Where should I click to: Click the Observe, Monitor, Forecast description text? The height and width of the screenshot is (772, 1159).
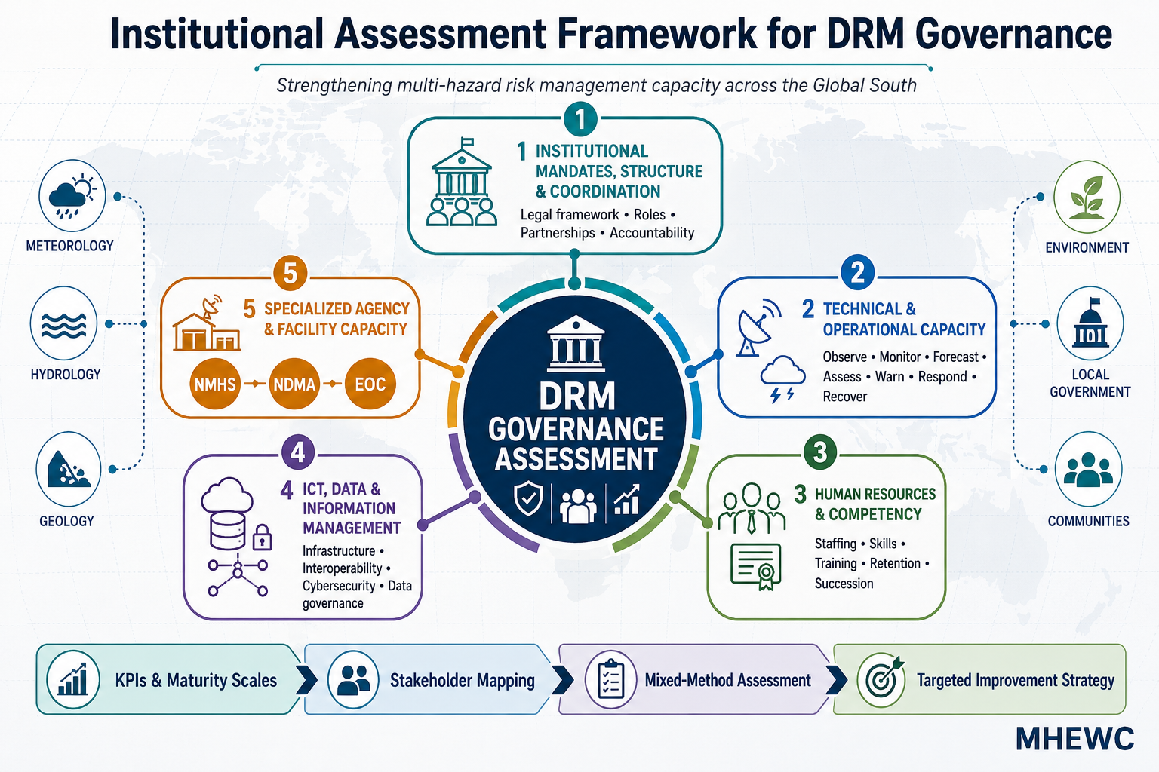coord(905,376)
